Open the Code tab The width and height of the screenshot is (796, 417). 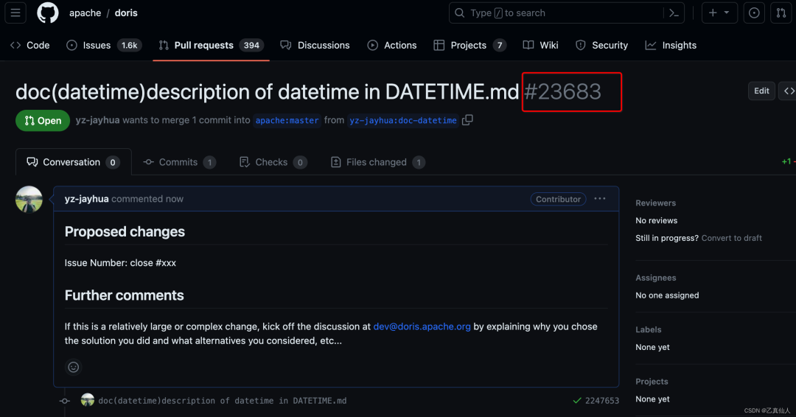[30, 45]
